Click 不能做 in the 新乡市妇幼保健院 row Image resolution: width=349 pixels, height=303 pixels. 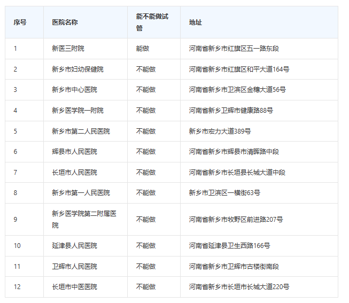[146, 69]
